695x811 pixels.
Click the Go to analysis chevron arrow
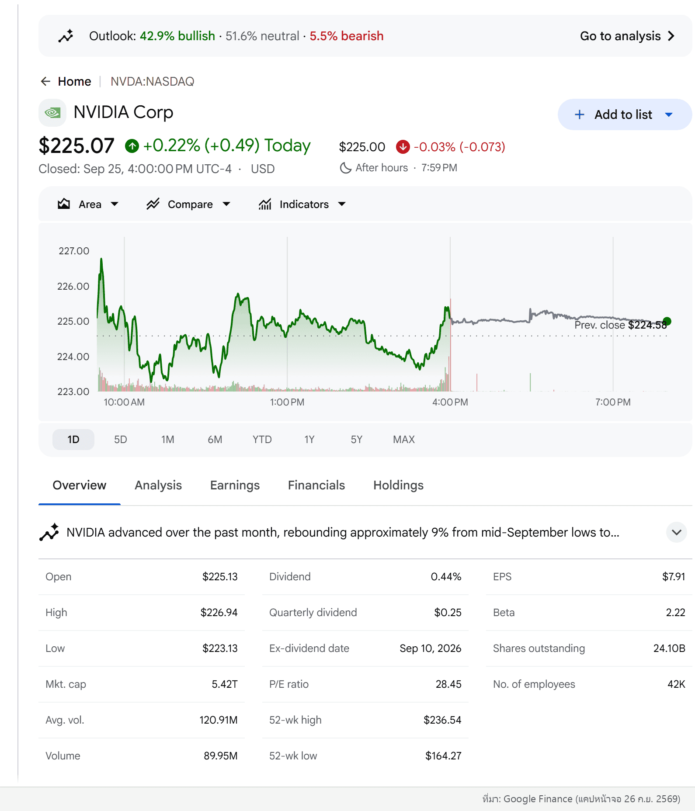coord(671,36)
